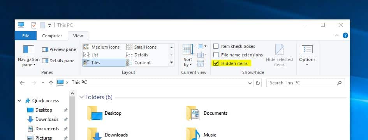Image resolution: width=368 pixels, height=140 pixels.
Task: Open Pictures in Quick access
Action: (40, 138)
